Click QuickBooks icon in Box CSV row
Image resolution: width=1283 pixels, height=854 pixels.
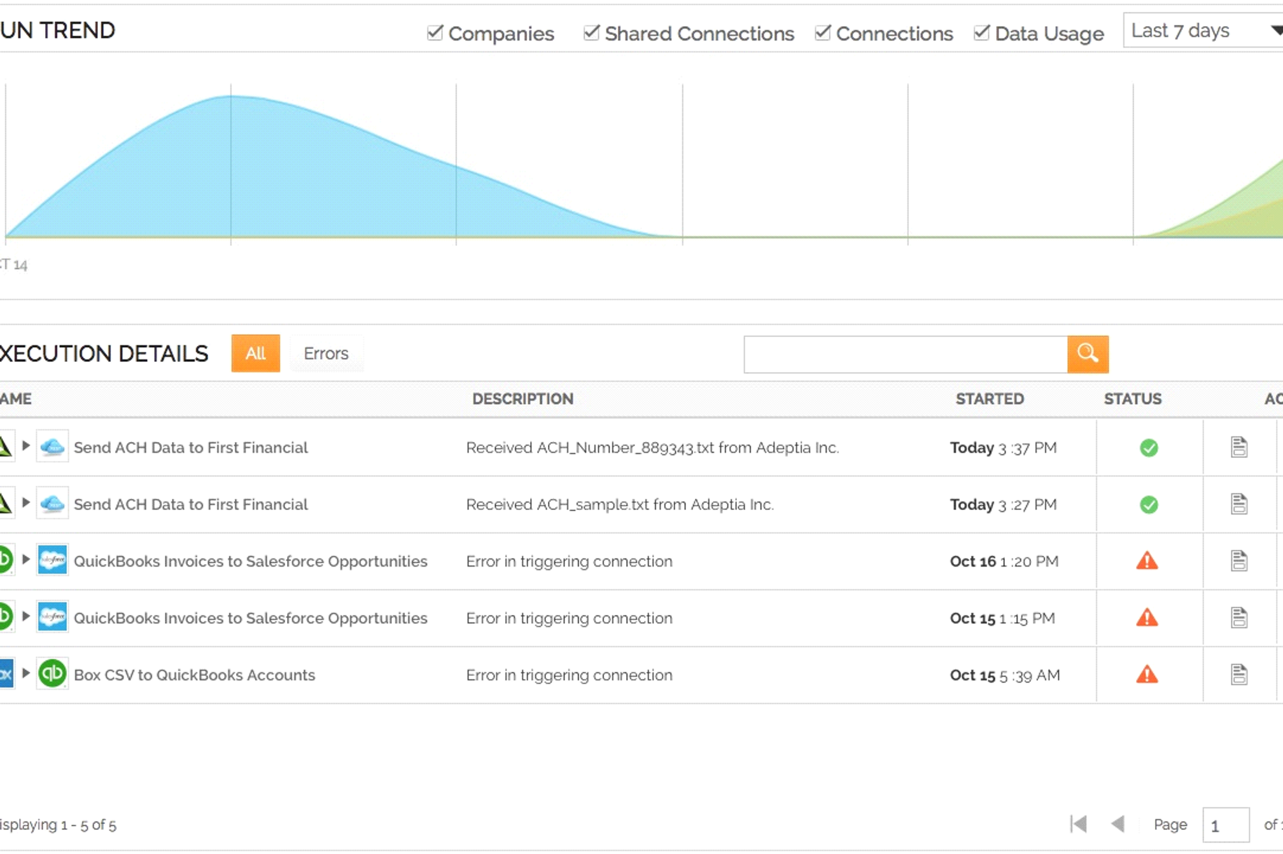tap(52, 674)
